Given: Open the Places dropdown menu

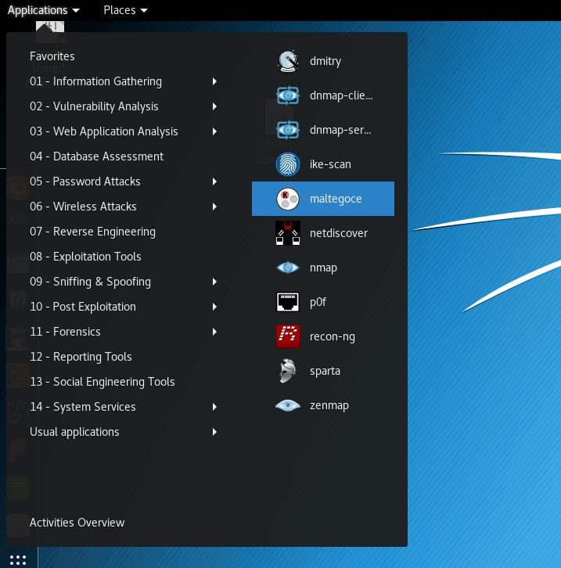Looking at the screenshot, I should tap(125, 10).
